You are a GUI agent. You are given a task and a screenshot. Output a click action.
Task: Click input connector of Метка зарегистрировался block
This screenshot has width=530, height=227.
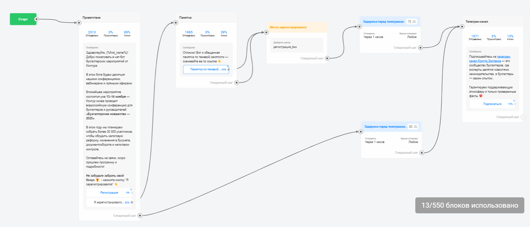pos(266,32)
